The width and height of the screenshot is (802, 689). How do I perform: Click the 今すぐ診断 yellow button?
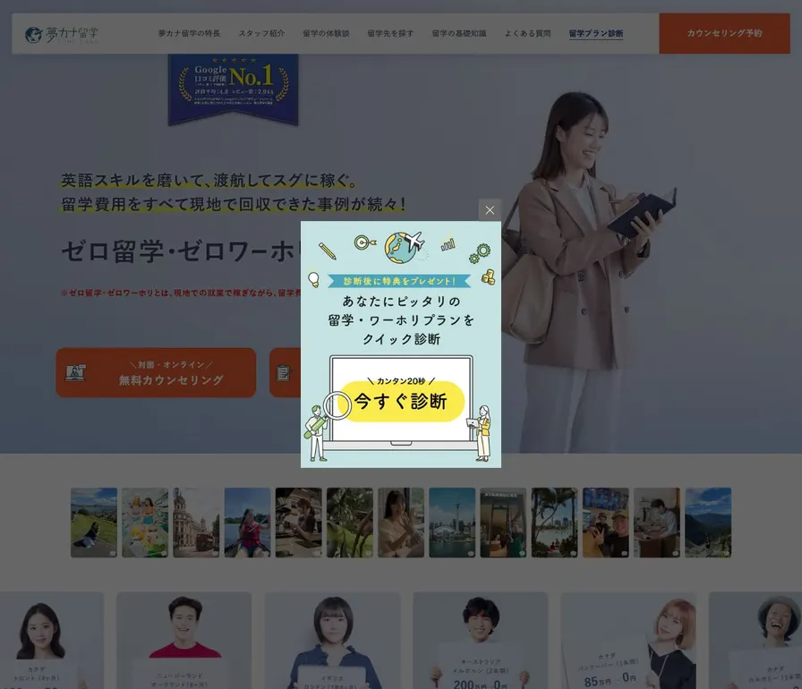[x=401, y=401]
